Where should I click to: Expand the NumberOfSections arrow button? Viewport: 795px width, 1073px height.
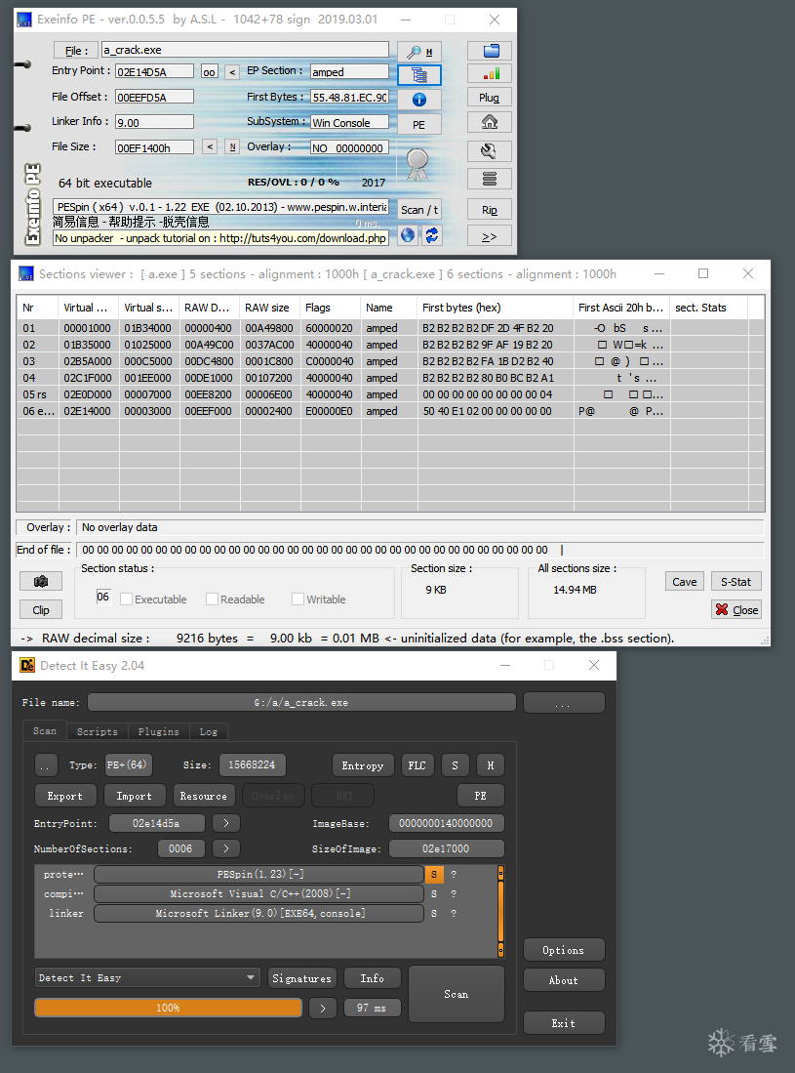pos(226,848)
